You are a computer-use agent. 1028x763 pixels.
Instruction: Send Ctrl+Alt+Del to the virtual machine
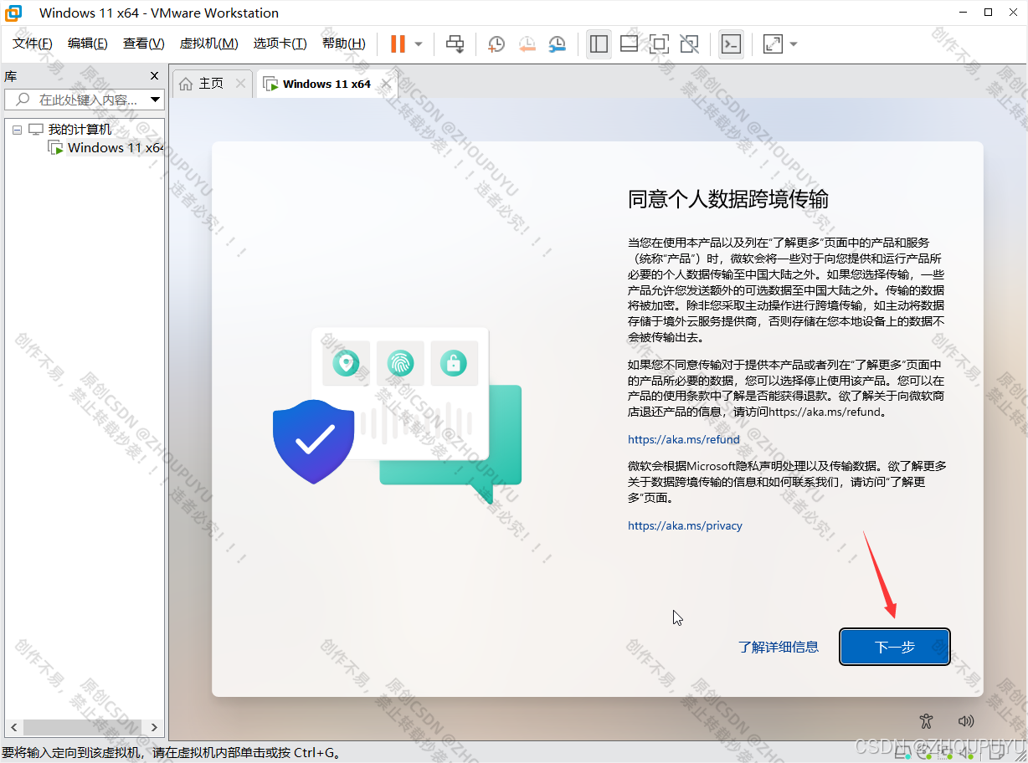point(455,44)
